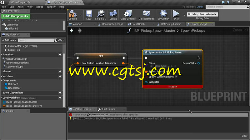Click the SpawnActor NONE link in error
250x140 pixels.
point(98,114)
